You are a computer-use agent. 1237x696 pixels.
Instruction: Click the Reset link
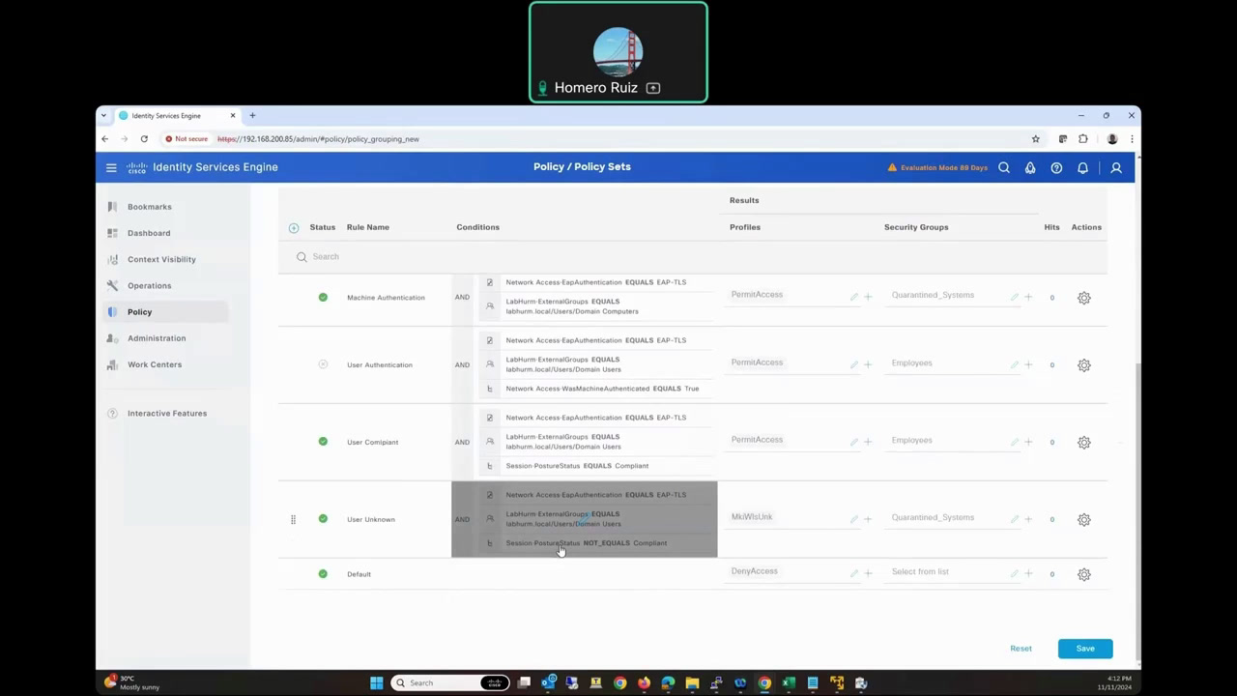[1021, 649]
